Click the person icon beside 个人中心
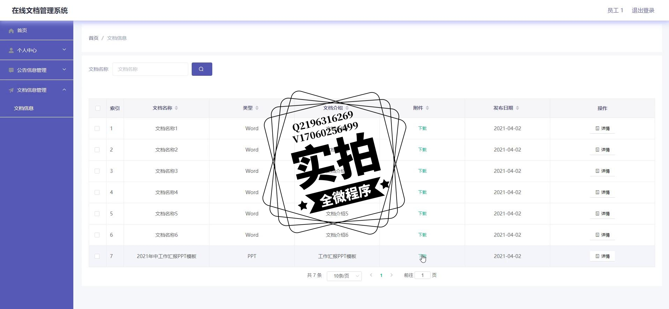The width and height of the screenshot is (669, 309). coord(11,51)
